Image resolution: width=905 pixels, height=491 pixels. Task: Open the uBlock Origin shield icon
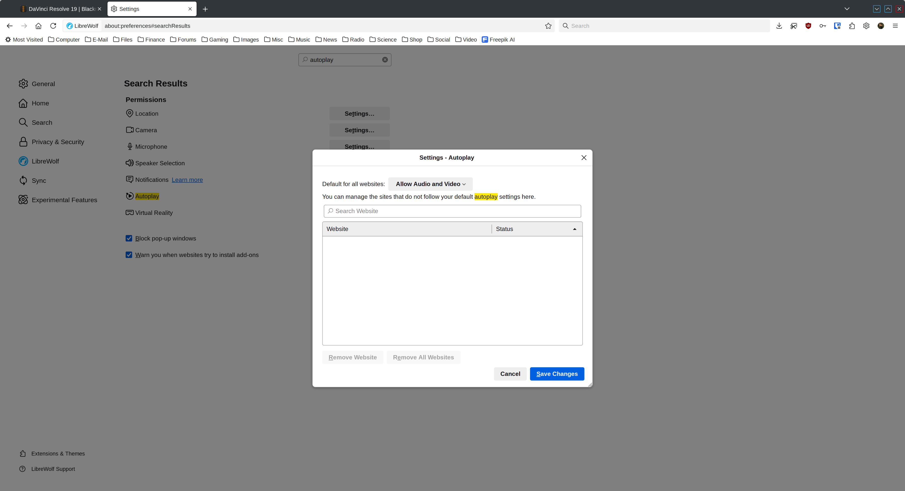tap(808, 26)
